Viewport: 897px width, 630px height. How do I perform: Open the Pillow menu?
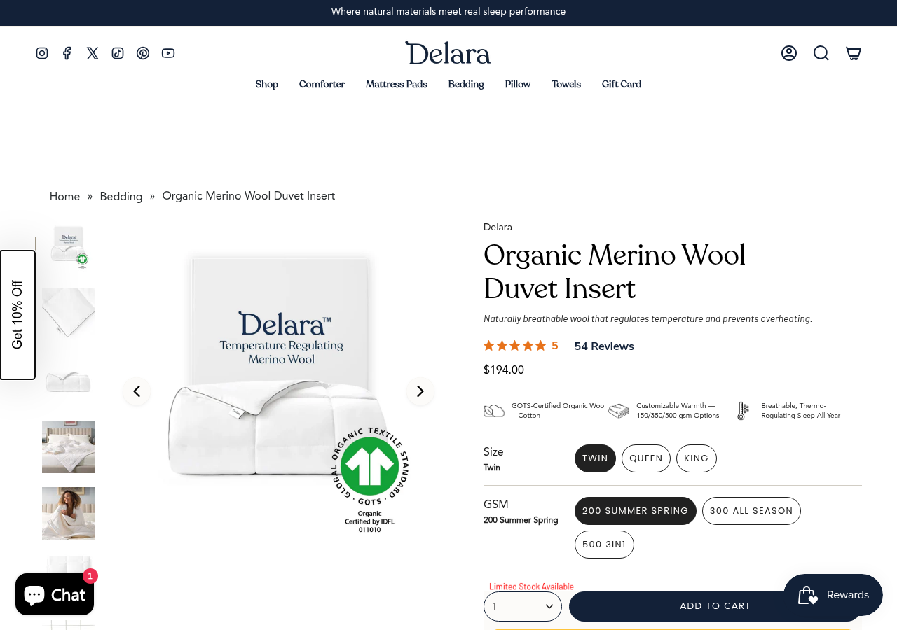518,85
